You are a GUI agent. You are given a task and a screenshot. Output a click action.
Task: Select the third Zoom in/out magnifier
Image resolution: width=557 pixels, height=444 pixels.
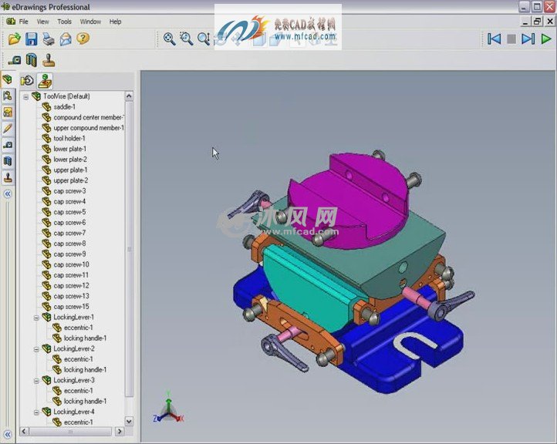pos(204,39)
